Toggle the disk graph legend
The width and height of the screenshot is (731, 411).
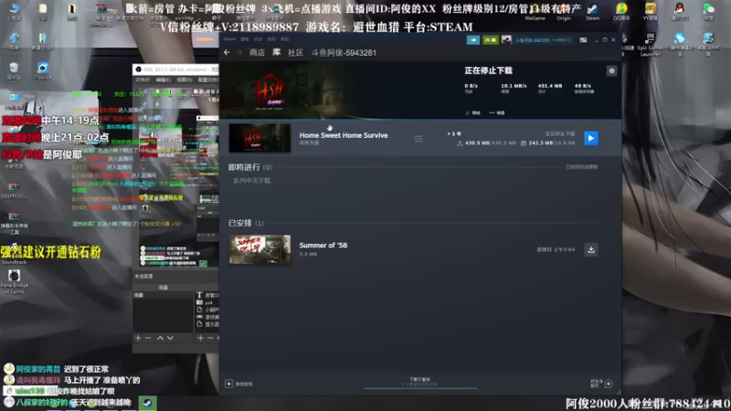click(497, 112)
